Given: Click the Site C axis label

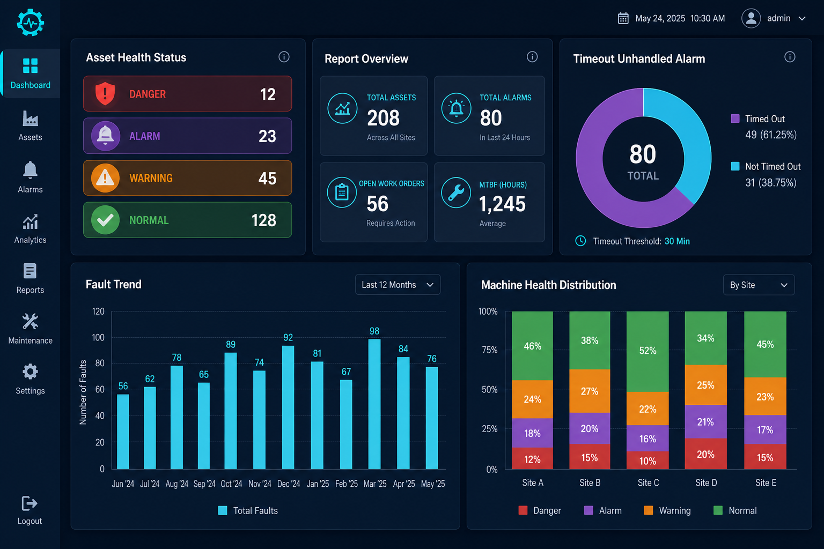Looking at the screenshot, I should tap(648, 483).
